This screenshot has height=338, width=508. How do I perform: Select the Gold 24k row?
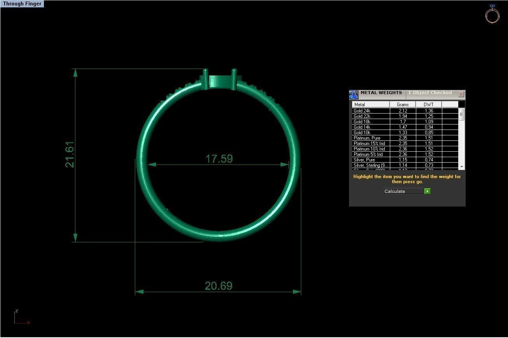405,111
